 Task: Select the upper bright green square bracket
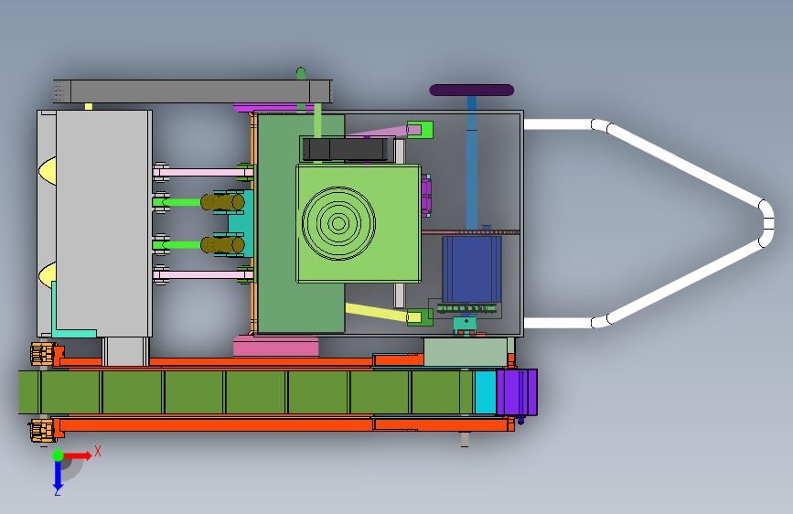420,130
